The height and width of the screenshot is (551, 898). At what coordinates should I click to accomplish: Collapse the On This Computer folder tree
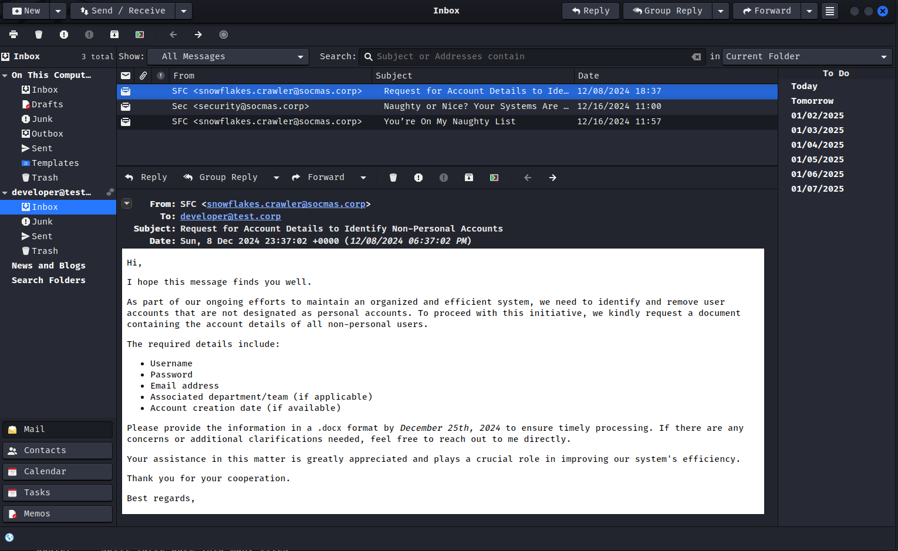click(5, 76)
